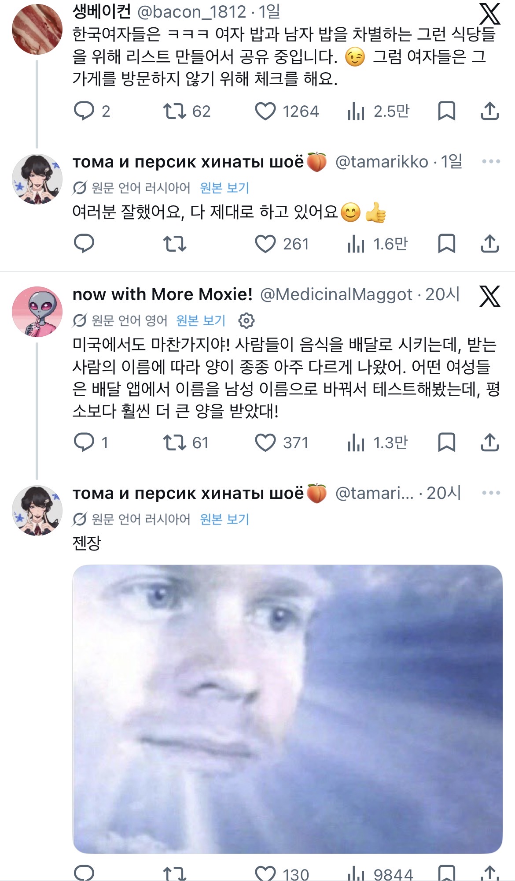Open the bacon profile picture
Screen dimensions: 515x881
coord(37,29)
